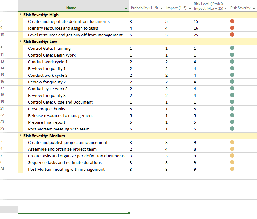Select the 'Control Gate: Begin Work' task name
Viewport: 257px width, 219px height.
[x=52, y=55]
